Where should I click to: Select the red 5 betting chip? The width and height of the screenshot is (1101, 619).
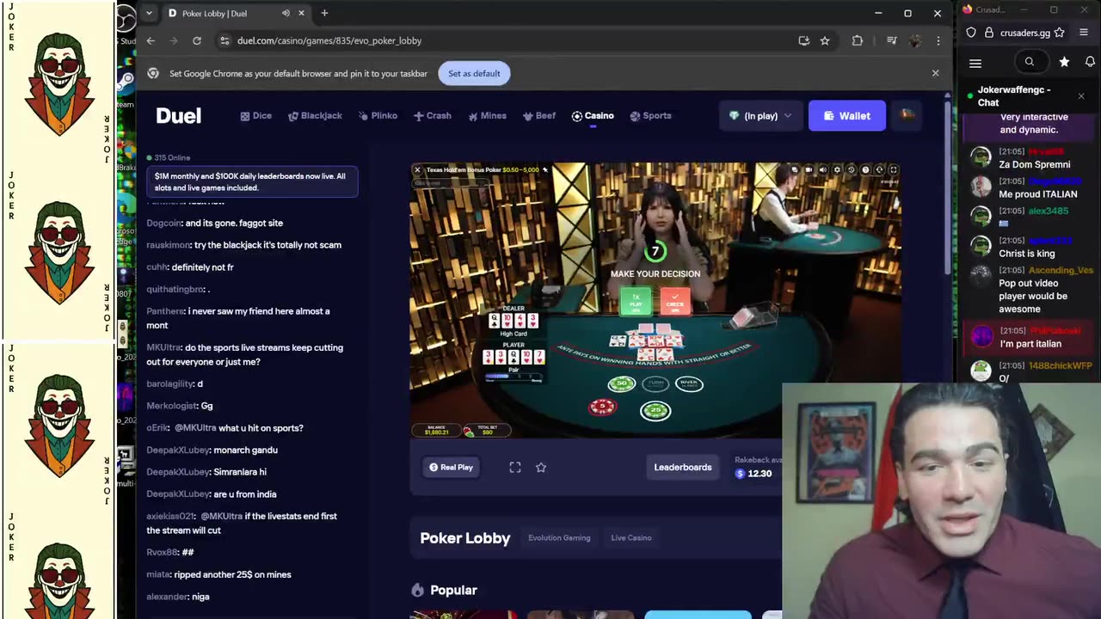pos(602,407)
